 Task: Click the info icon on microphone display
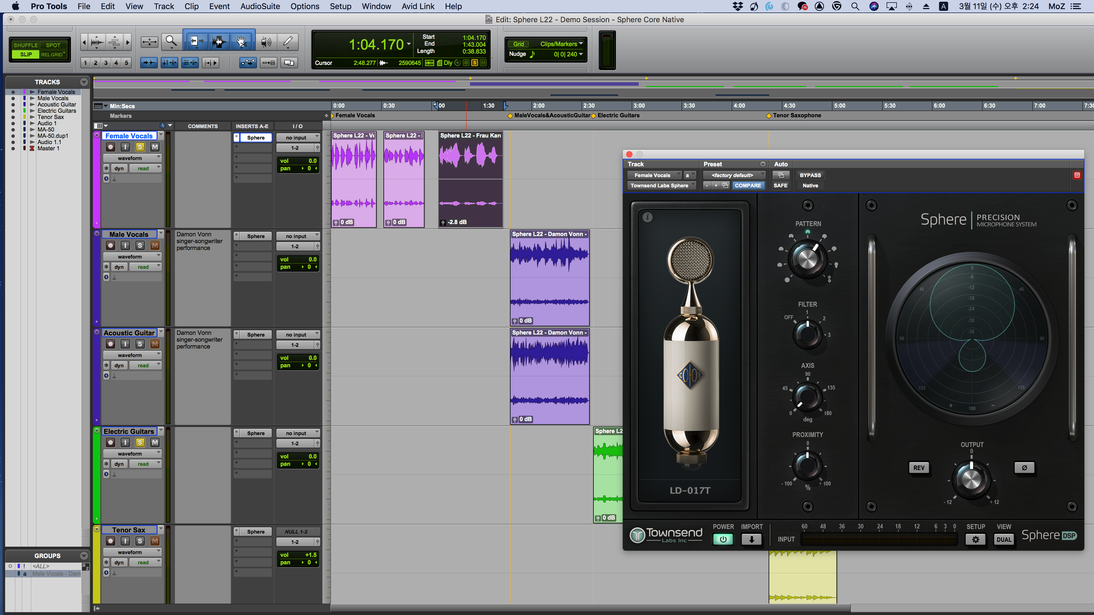coord(648,217)
